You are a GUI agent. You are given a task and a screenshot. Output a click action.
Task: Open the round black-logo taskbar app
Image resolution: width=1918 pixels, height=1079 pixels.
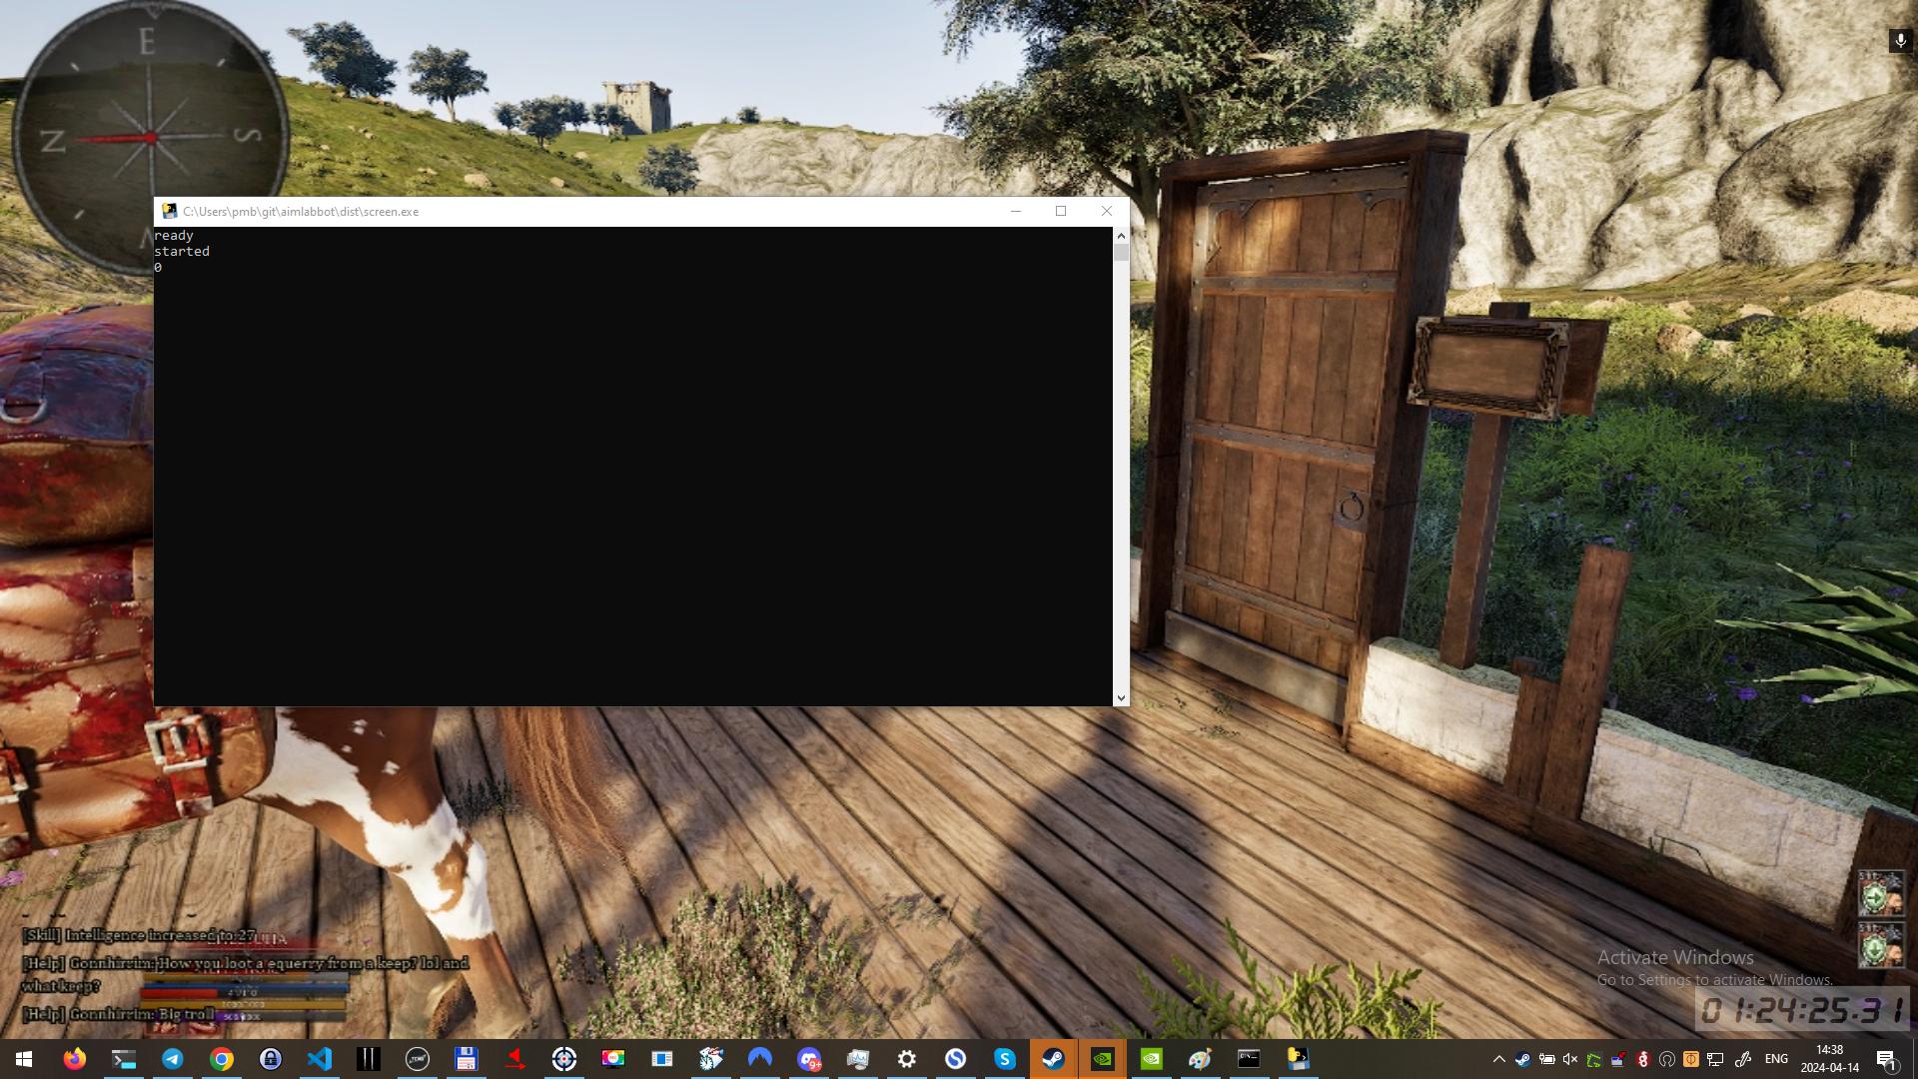pos(417,1059)
